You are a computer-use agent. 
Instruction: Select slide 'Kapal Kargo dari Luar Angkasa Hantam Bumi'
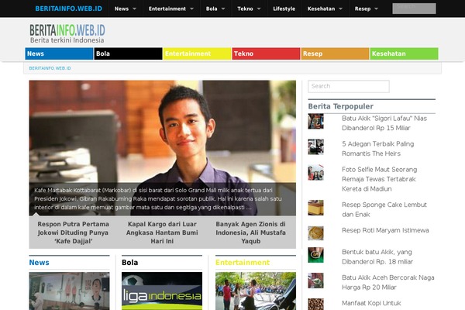tap(162, 232)
